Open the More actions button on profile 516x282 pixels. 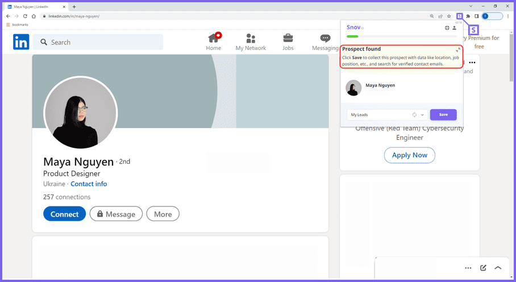click(163, 214)
